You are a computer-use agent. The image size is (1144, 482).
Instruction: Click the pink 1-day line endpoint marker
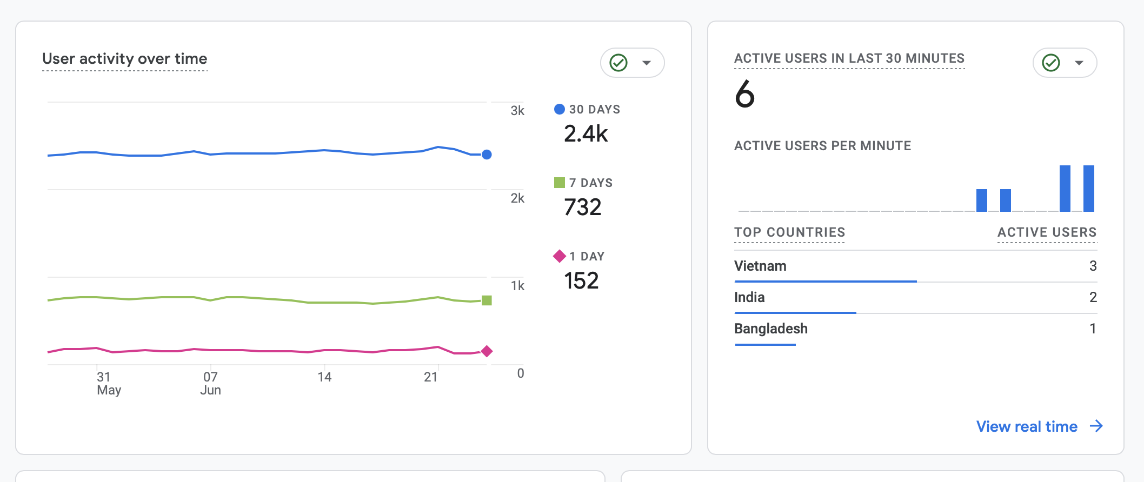tap(487, 351)
